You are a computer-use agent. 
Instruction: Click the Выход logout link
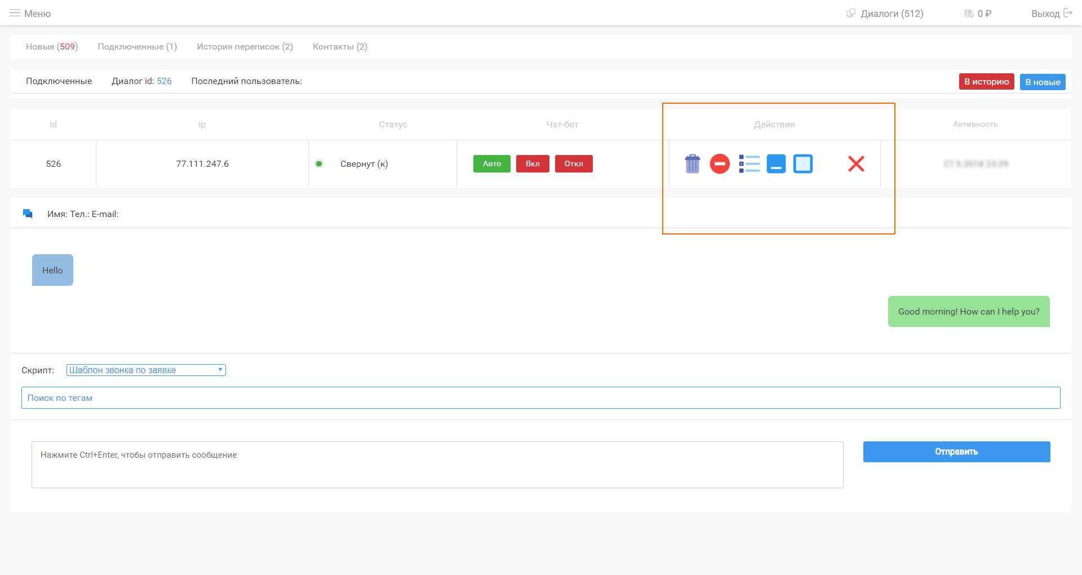tap(1045, 13)
